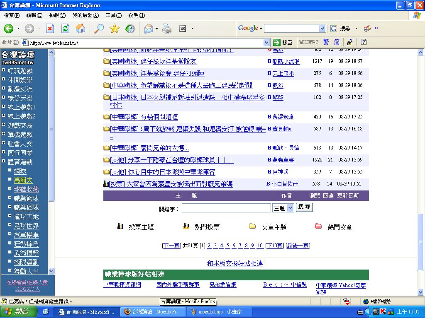Go to the Home page icon
This screenshot has height=318, width=425.
click(x=81, y=29)
